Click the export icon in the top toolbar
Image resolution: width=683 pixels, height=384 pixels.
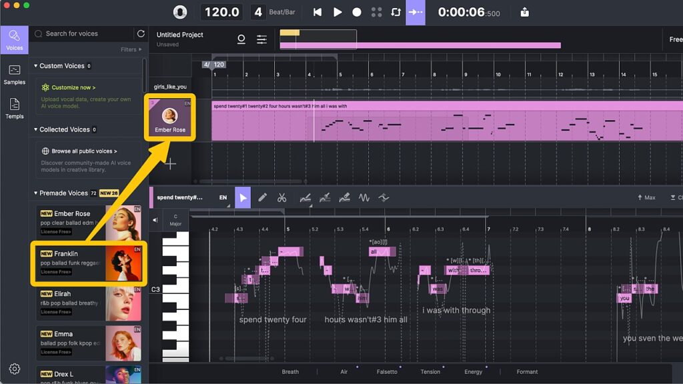point(524,11)
